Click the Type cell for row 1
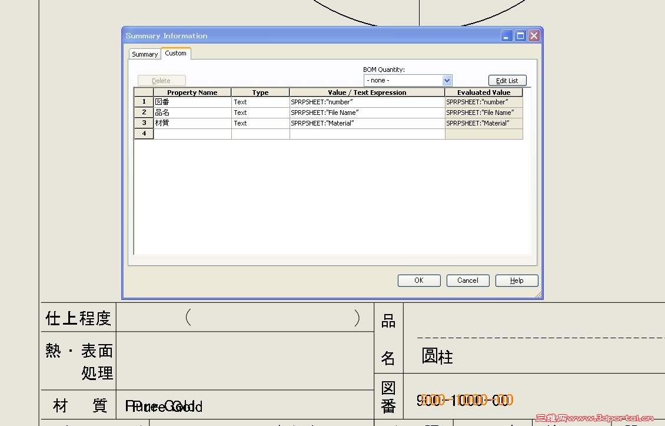This screenshot has height=426, width=665. (260, 102)
